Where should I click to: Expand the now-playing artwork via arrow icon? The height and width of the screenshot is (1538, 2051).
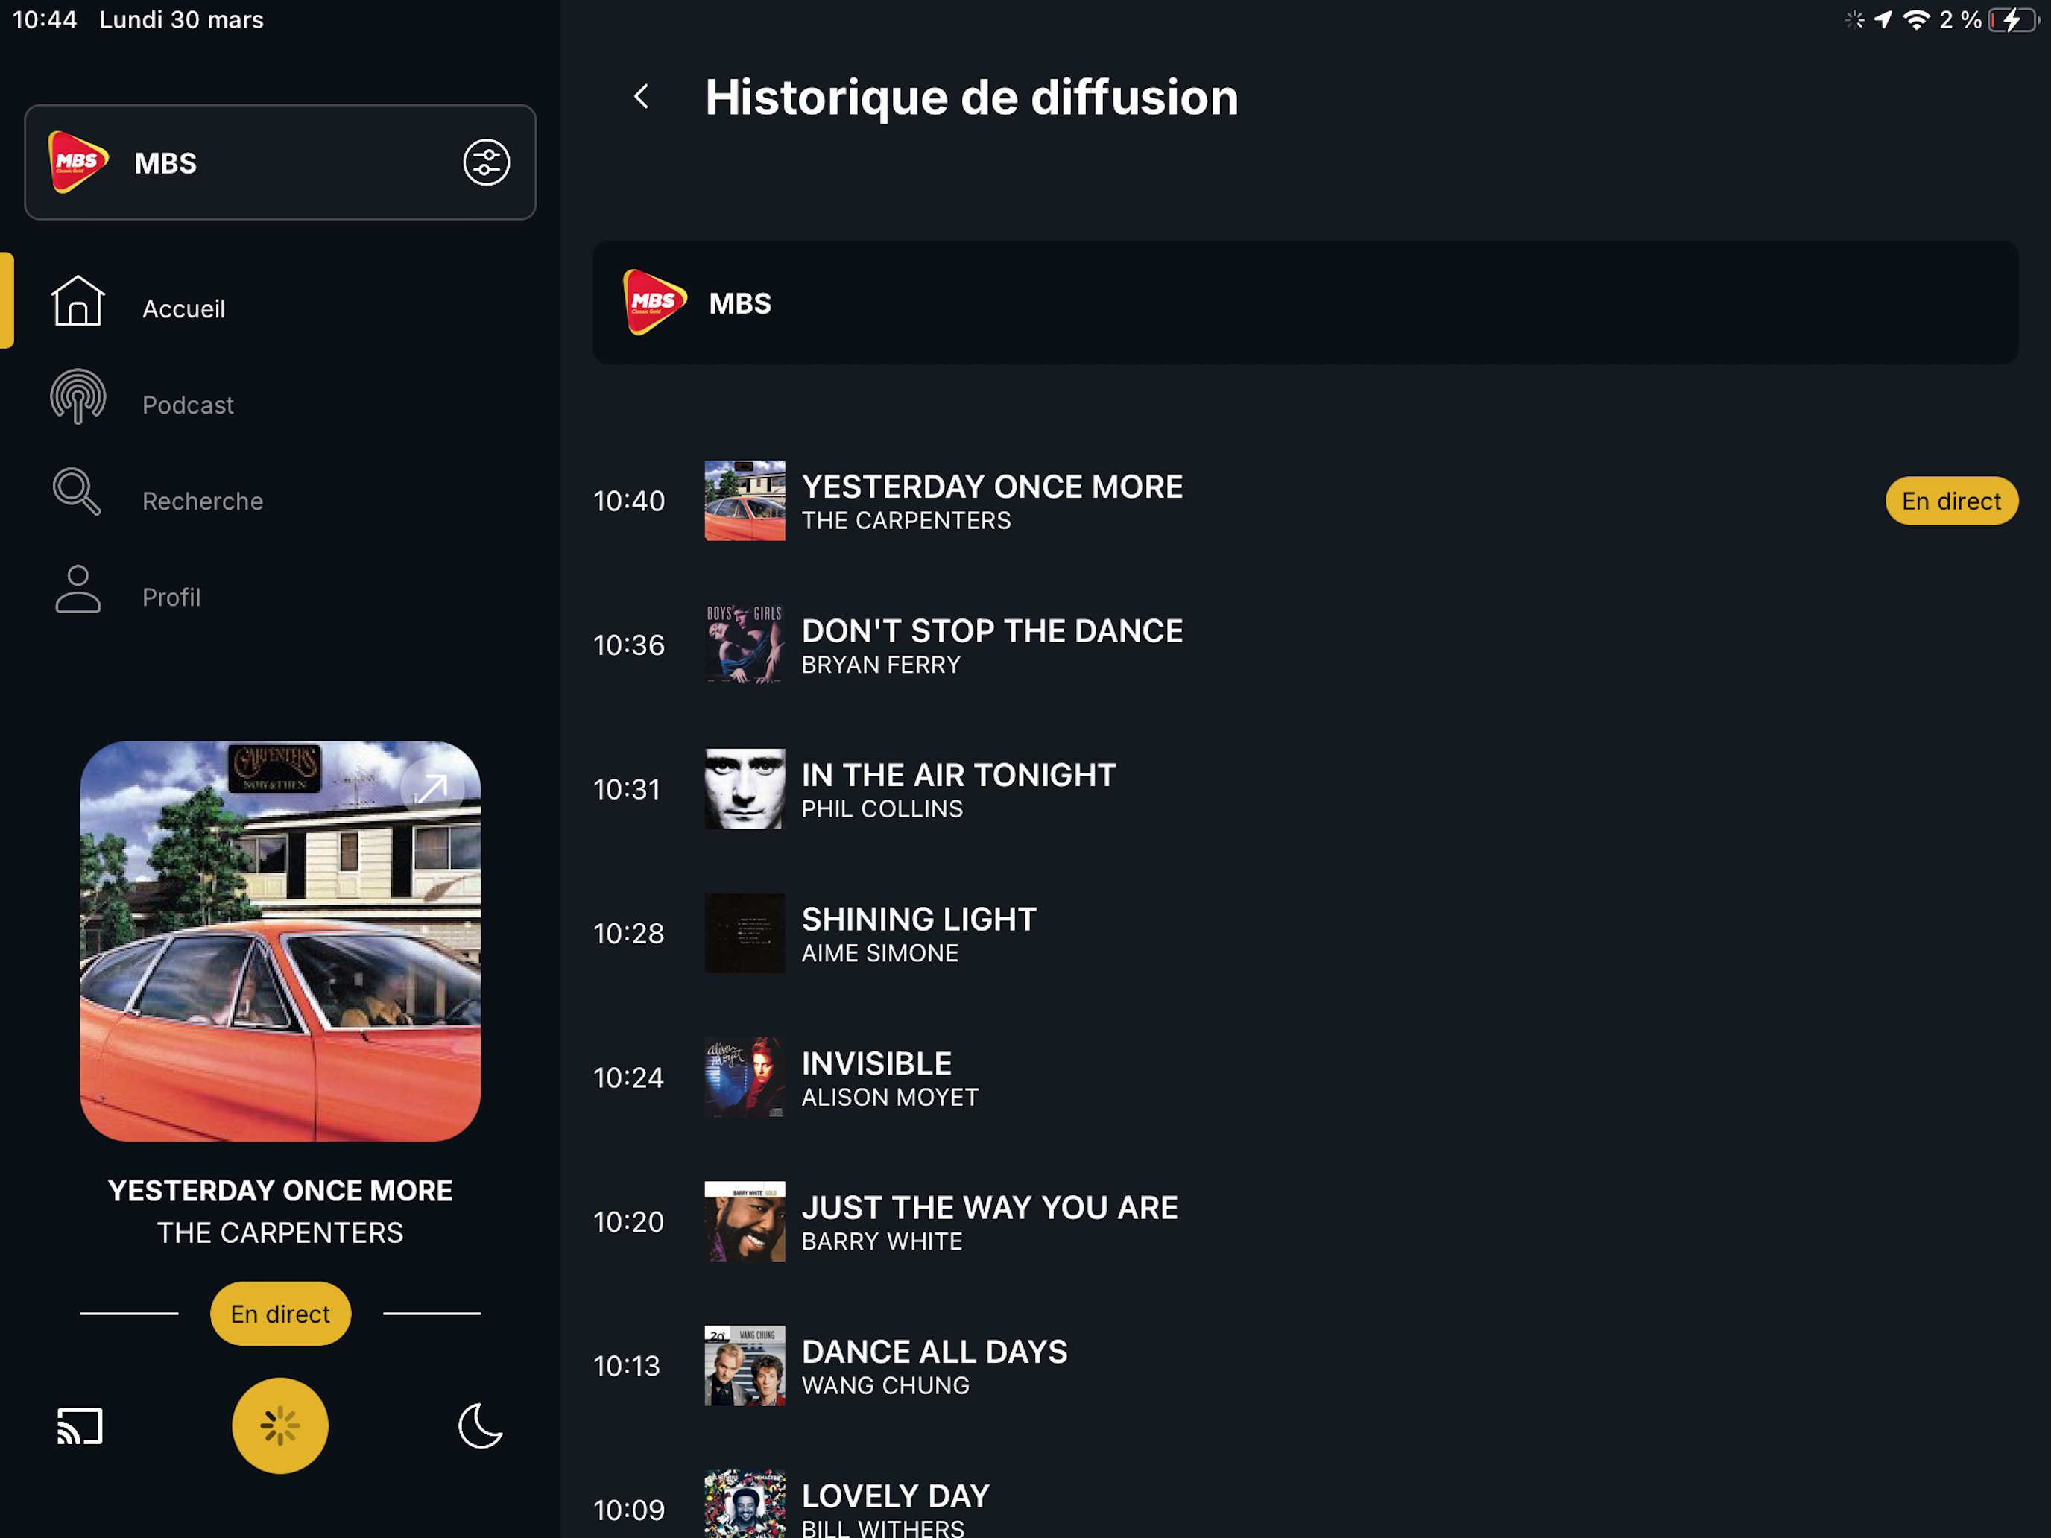[432, 789]
